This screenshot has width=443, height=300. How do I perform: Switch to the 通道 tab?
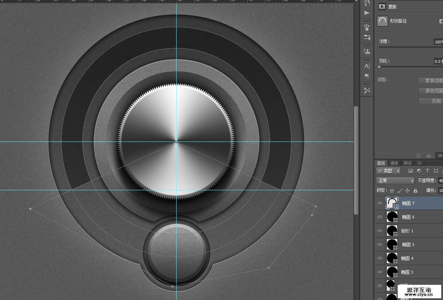pos(394,163)
